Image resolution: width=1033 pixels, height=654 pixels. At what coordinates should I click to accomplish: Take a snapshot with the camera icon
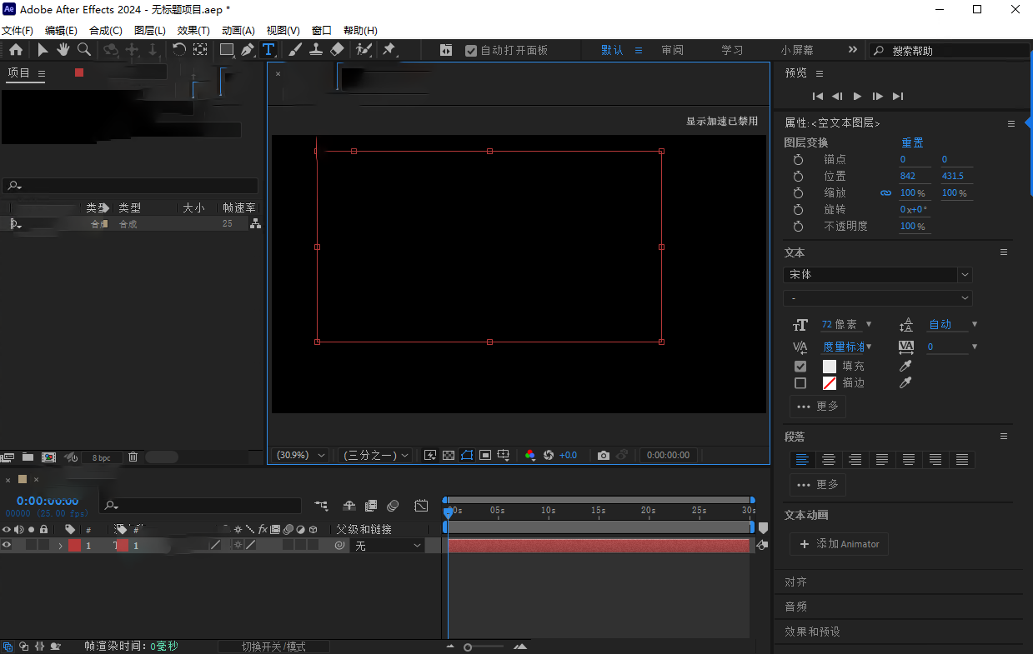tap(604, 455)
